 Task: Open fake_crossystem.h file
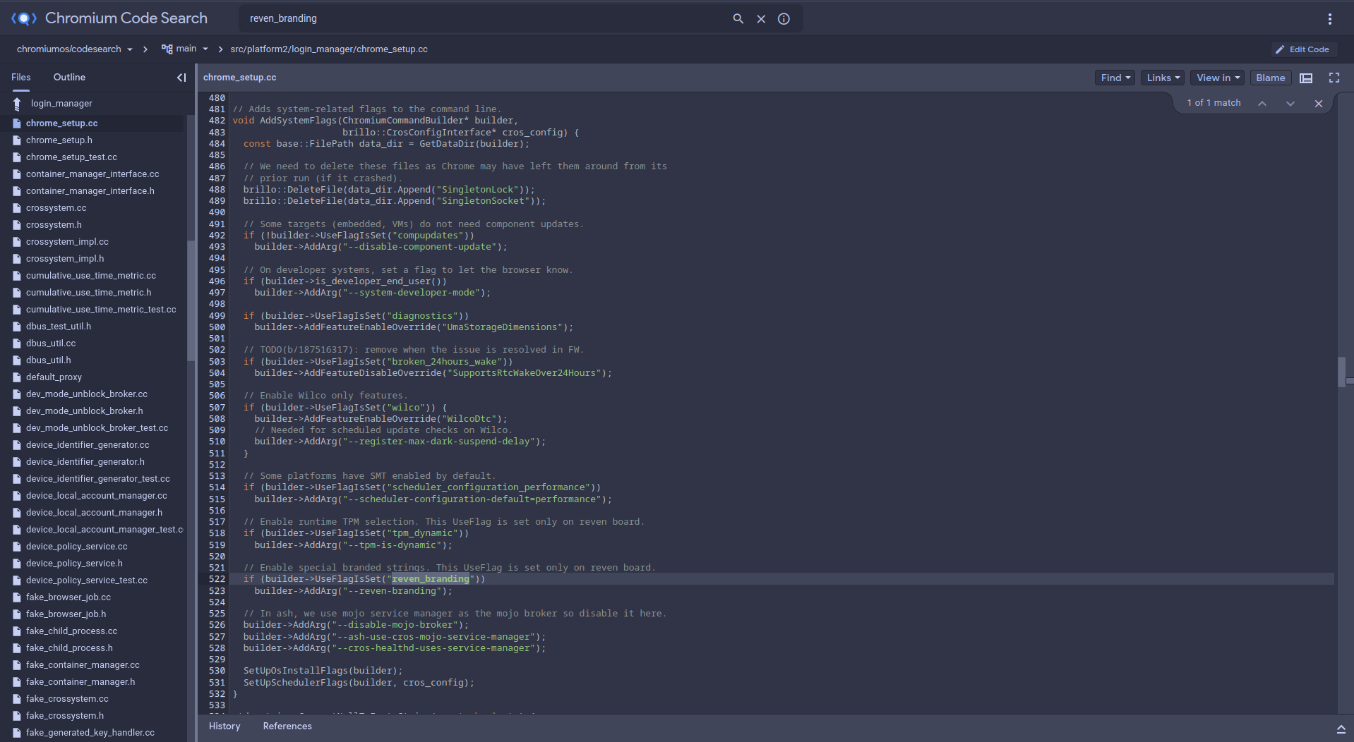pyautogui.click(x=65, y=716)
